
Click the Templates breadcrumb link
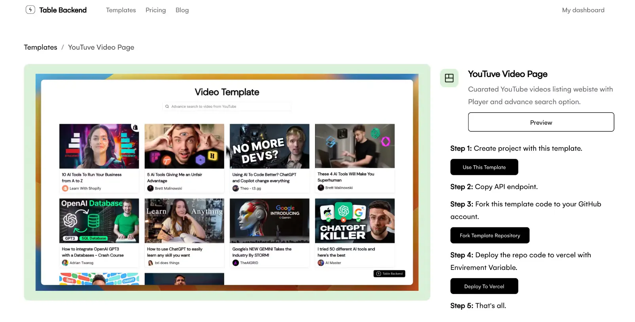(x=41, y=47)
